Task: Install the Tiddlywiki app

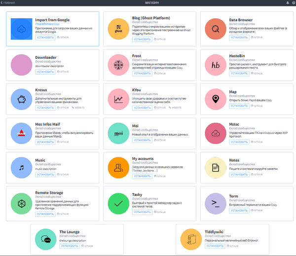Action: tap(215, 246)
